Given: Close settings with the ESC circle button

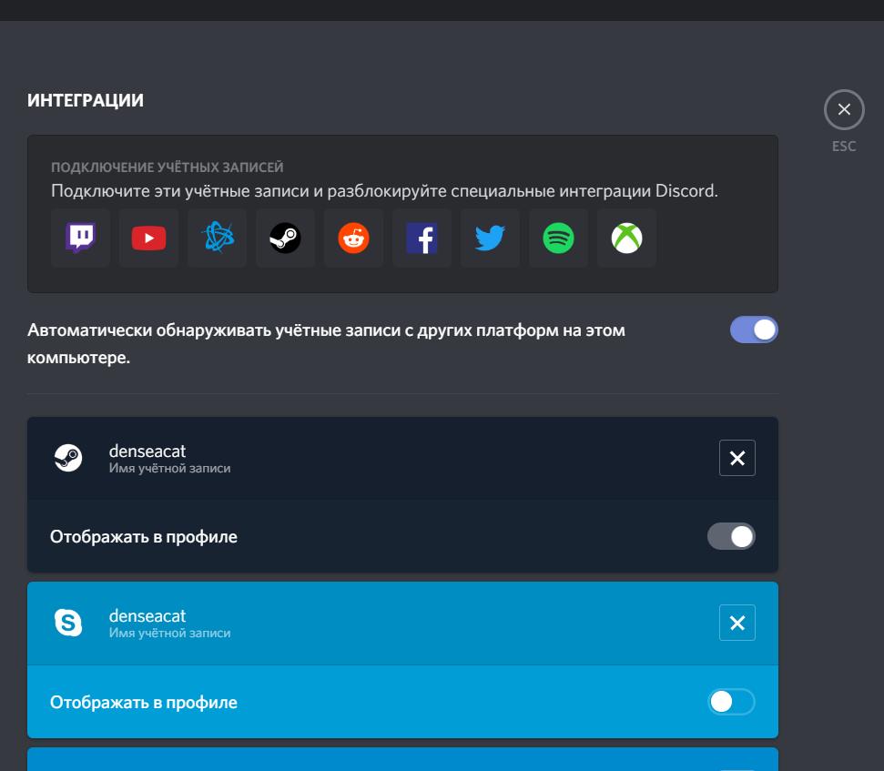Looking at the screenshot, I should tap(844, 109).
